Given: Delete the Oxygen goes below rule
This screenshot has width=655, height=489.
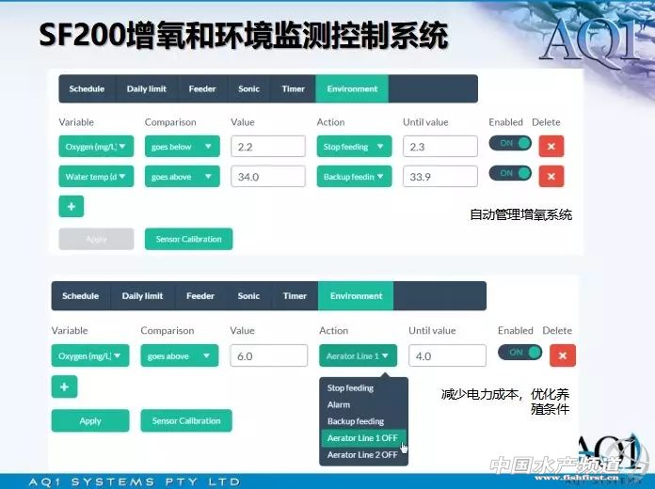Looking at the screenshot, I should click(551, 147).
